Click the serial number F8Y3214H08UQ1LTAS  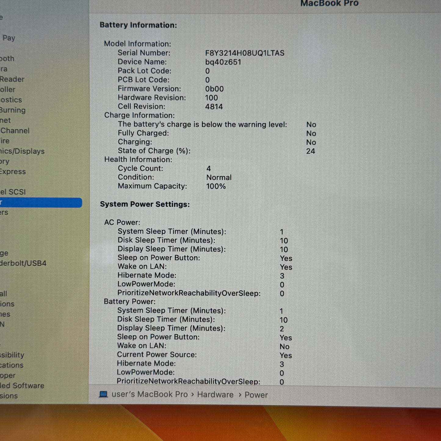point(245,53)
